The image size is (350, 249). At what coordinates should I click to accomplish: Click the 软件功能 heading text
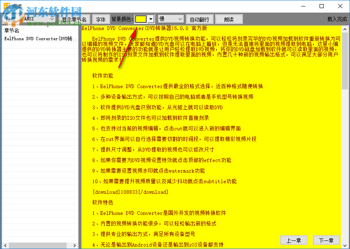(103, 76)
